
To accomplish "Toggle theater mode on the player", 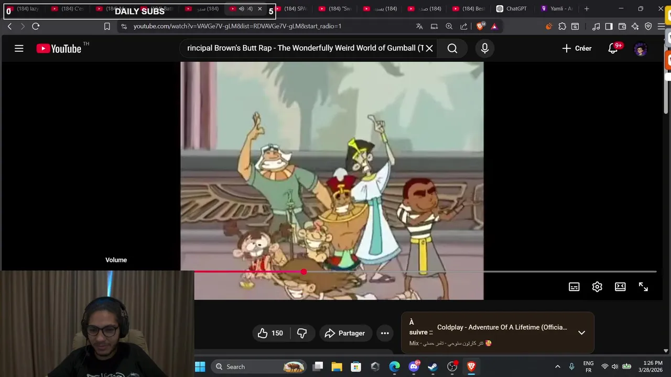I will [620, 287].
